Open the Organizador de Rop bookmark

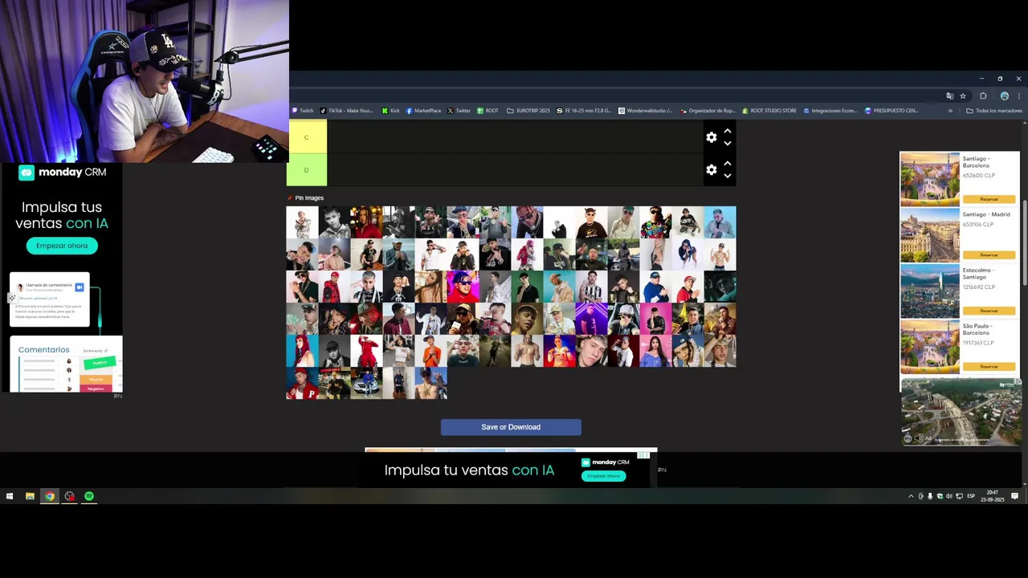pos(708,111)
